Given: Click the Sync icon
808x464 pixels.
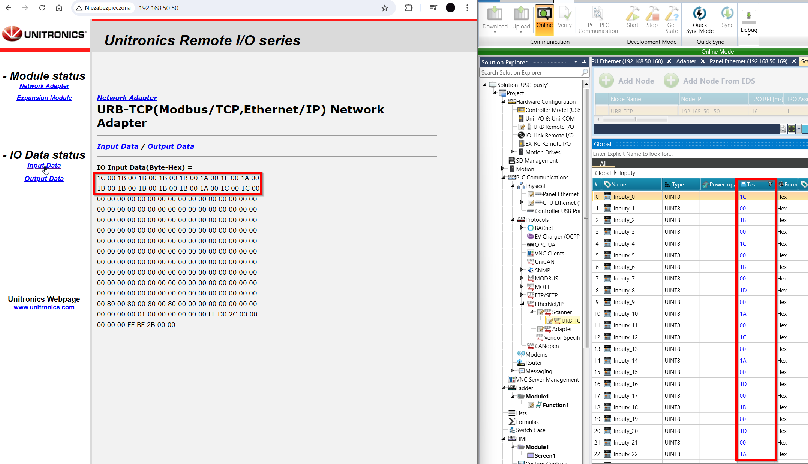Looking at the screenshot, I should point(727,18).
